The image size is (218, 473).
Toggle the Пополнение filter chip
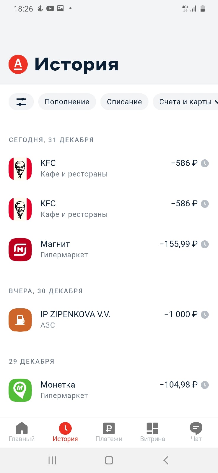point(67,102)
